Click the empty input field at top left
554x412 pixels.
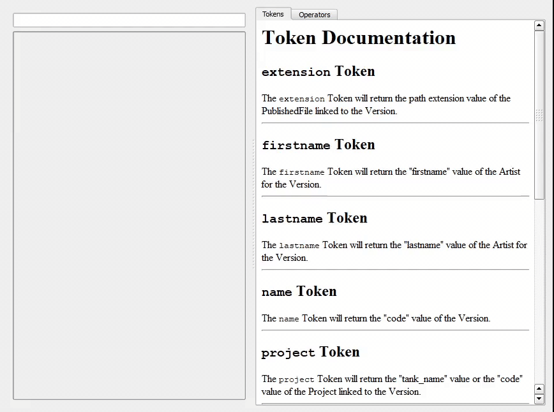pyautogui.click(x=130, y=20)
